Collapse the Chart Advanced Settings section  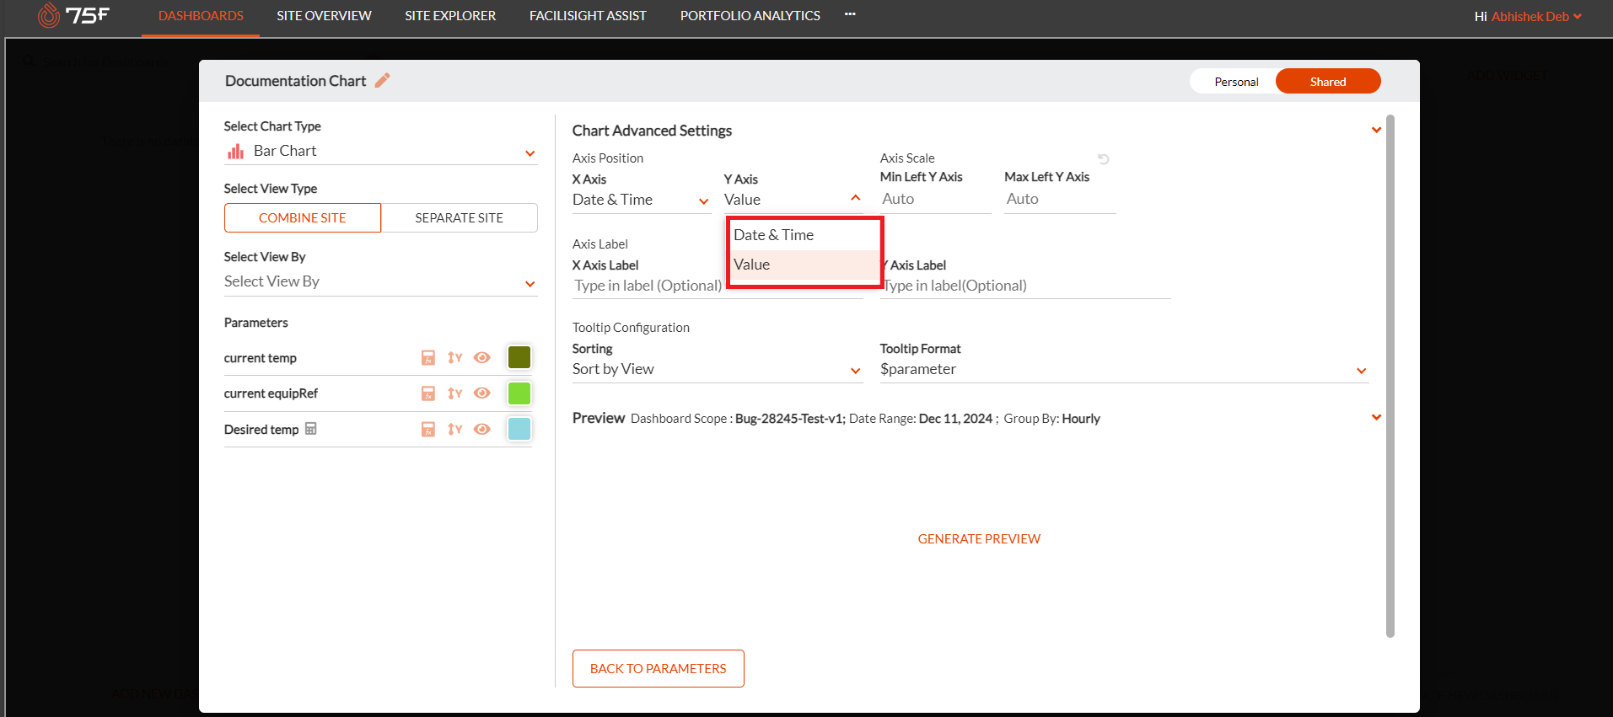(1376, 131)
